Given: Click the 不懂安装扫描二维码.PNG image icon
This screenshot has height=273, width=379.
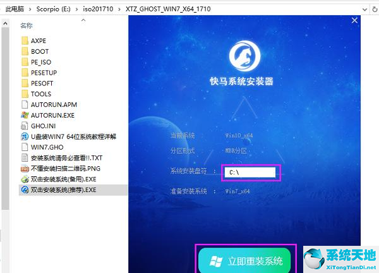Looking at the screenshot, I should 25,169.
